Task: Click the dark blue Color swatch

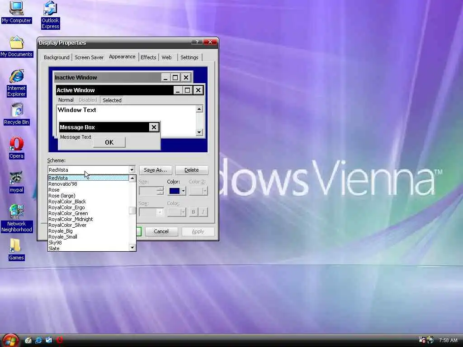Action: (x=174, y=191)
